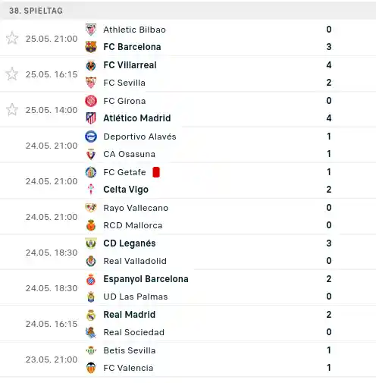Click the Real Sociedad team name

pyautogui.click(x=134, y=332)
